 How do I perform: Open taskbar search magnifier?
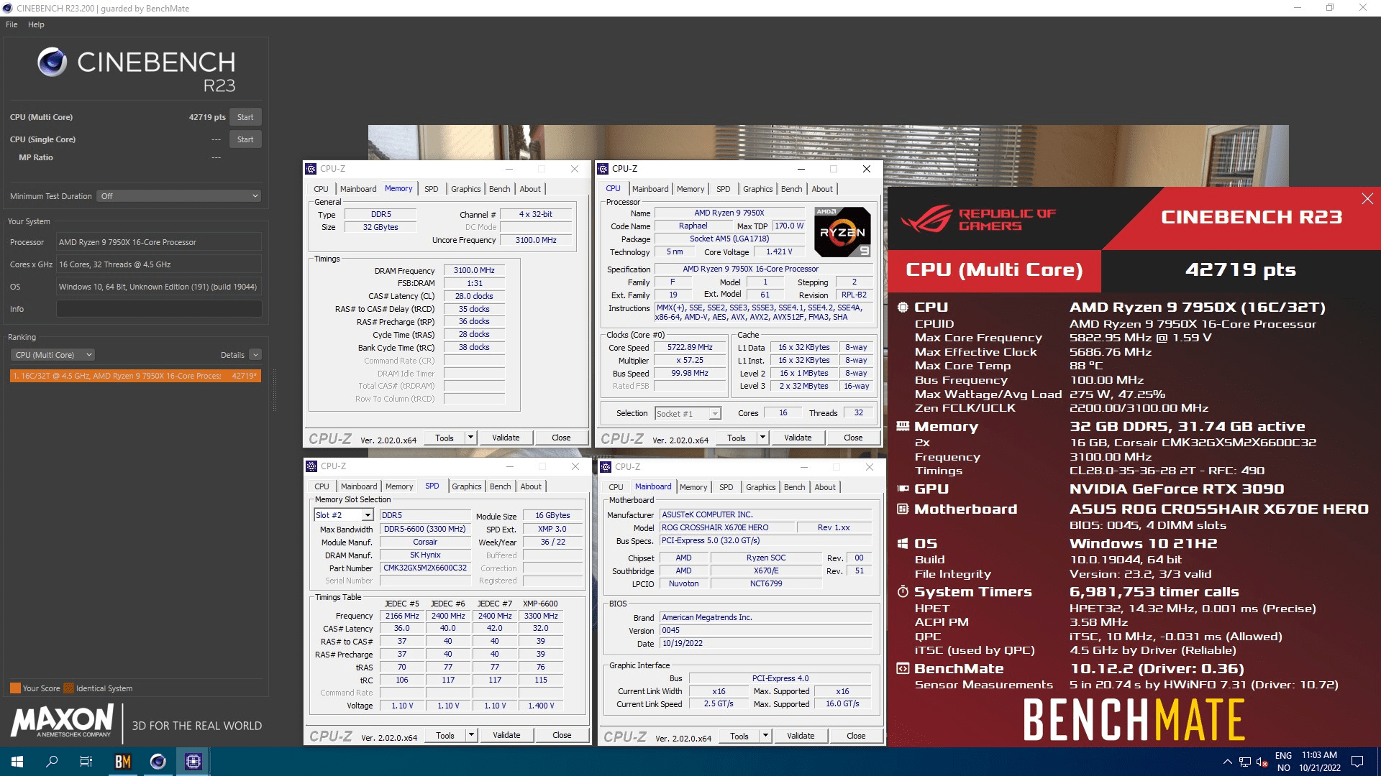pyautogui.click(x=52, y=762)
